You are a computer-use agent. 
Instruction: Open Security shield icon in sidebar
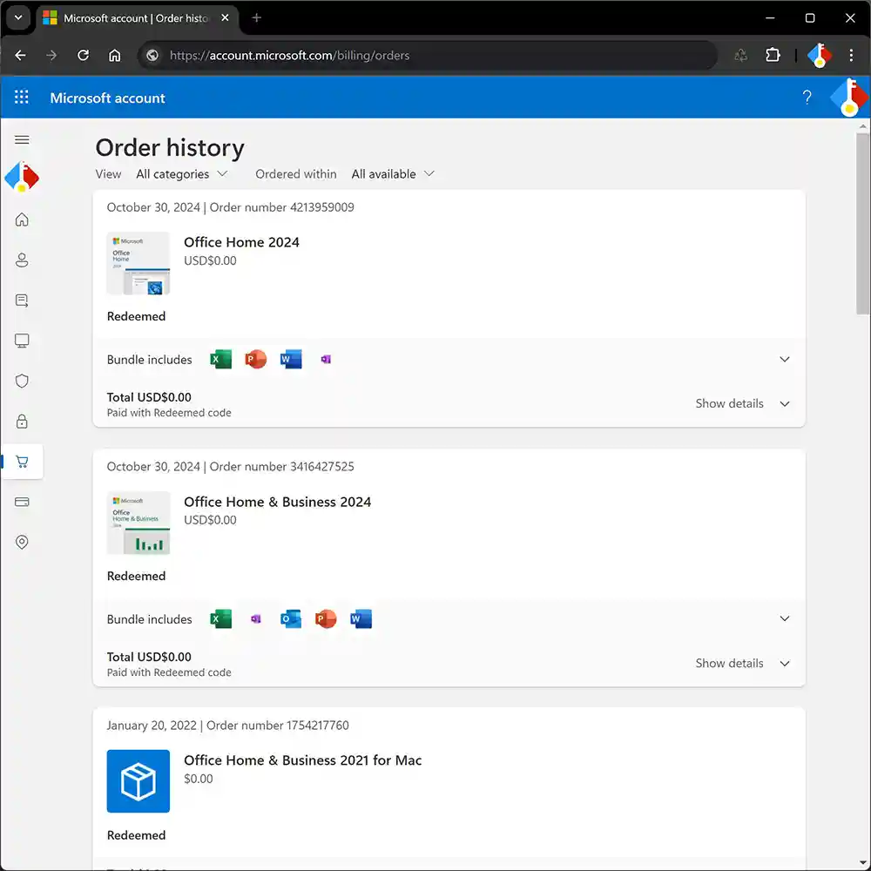click(x=22, y=381)
